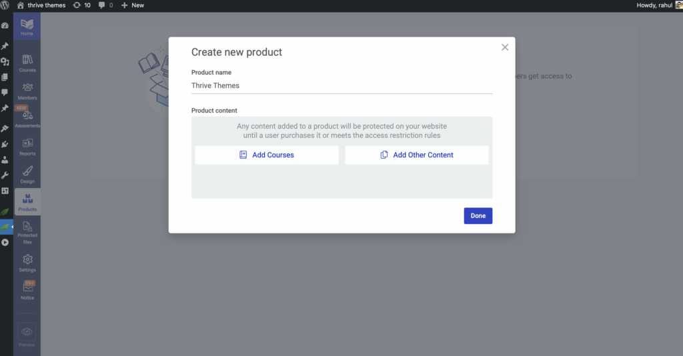This screenshot has height=356, width=683.
Task: Open the Courses sidebar icon
Action: click(x=27, y=63)
